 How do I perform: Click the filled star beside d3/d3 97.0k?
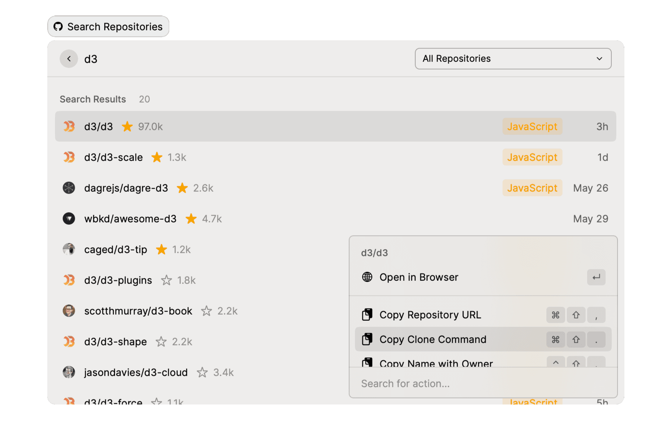point(127,126)
